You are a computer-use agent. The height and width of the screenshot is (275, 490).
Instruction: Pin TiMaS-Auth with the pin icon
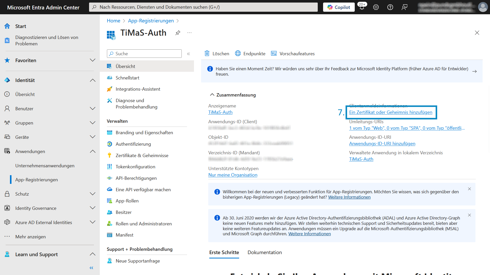pyautogui.click(x=178, y=33)
